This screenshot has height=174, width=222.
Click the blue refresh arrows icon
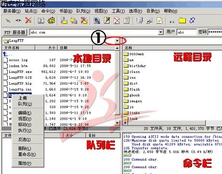[192, 20]
